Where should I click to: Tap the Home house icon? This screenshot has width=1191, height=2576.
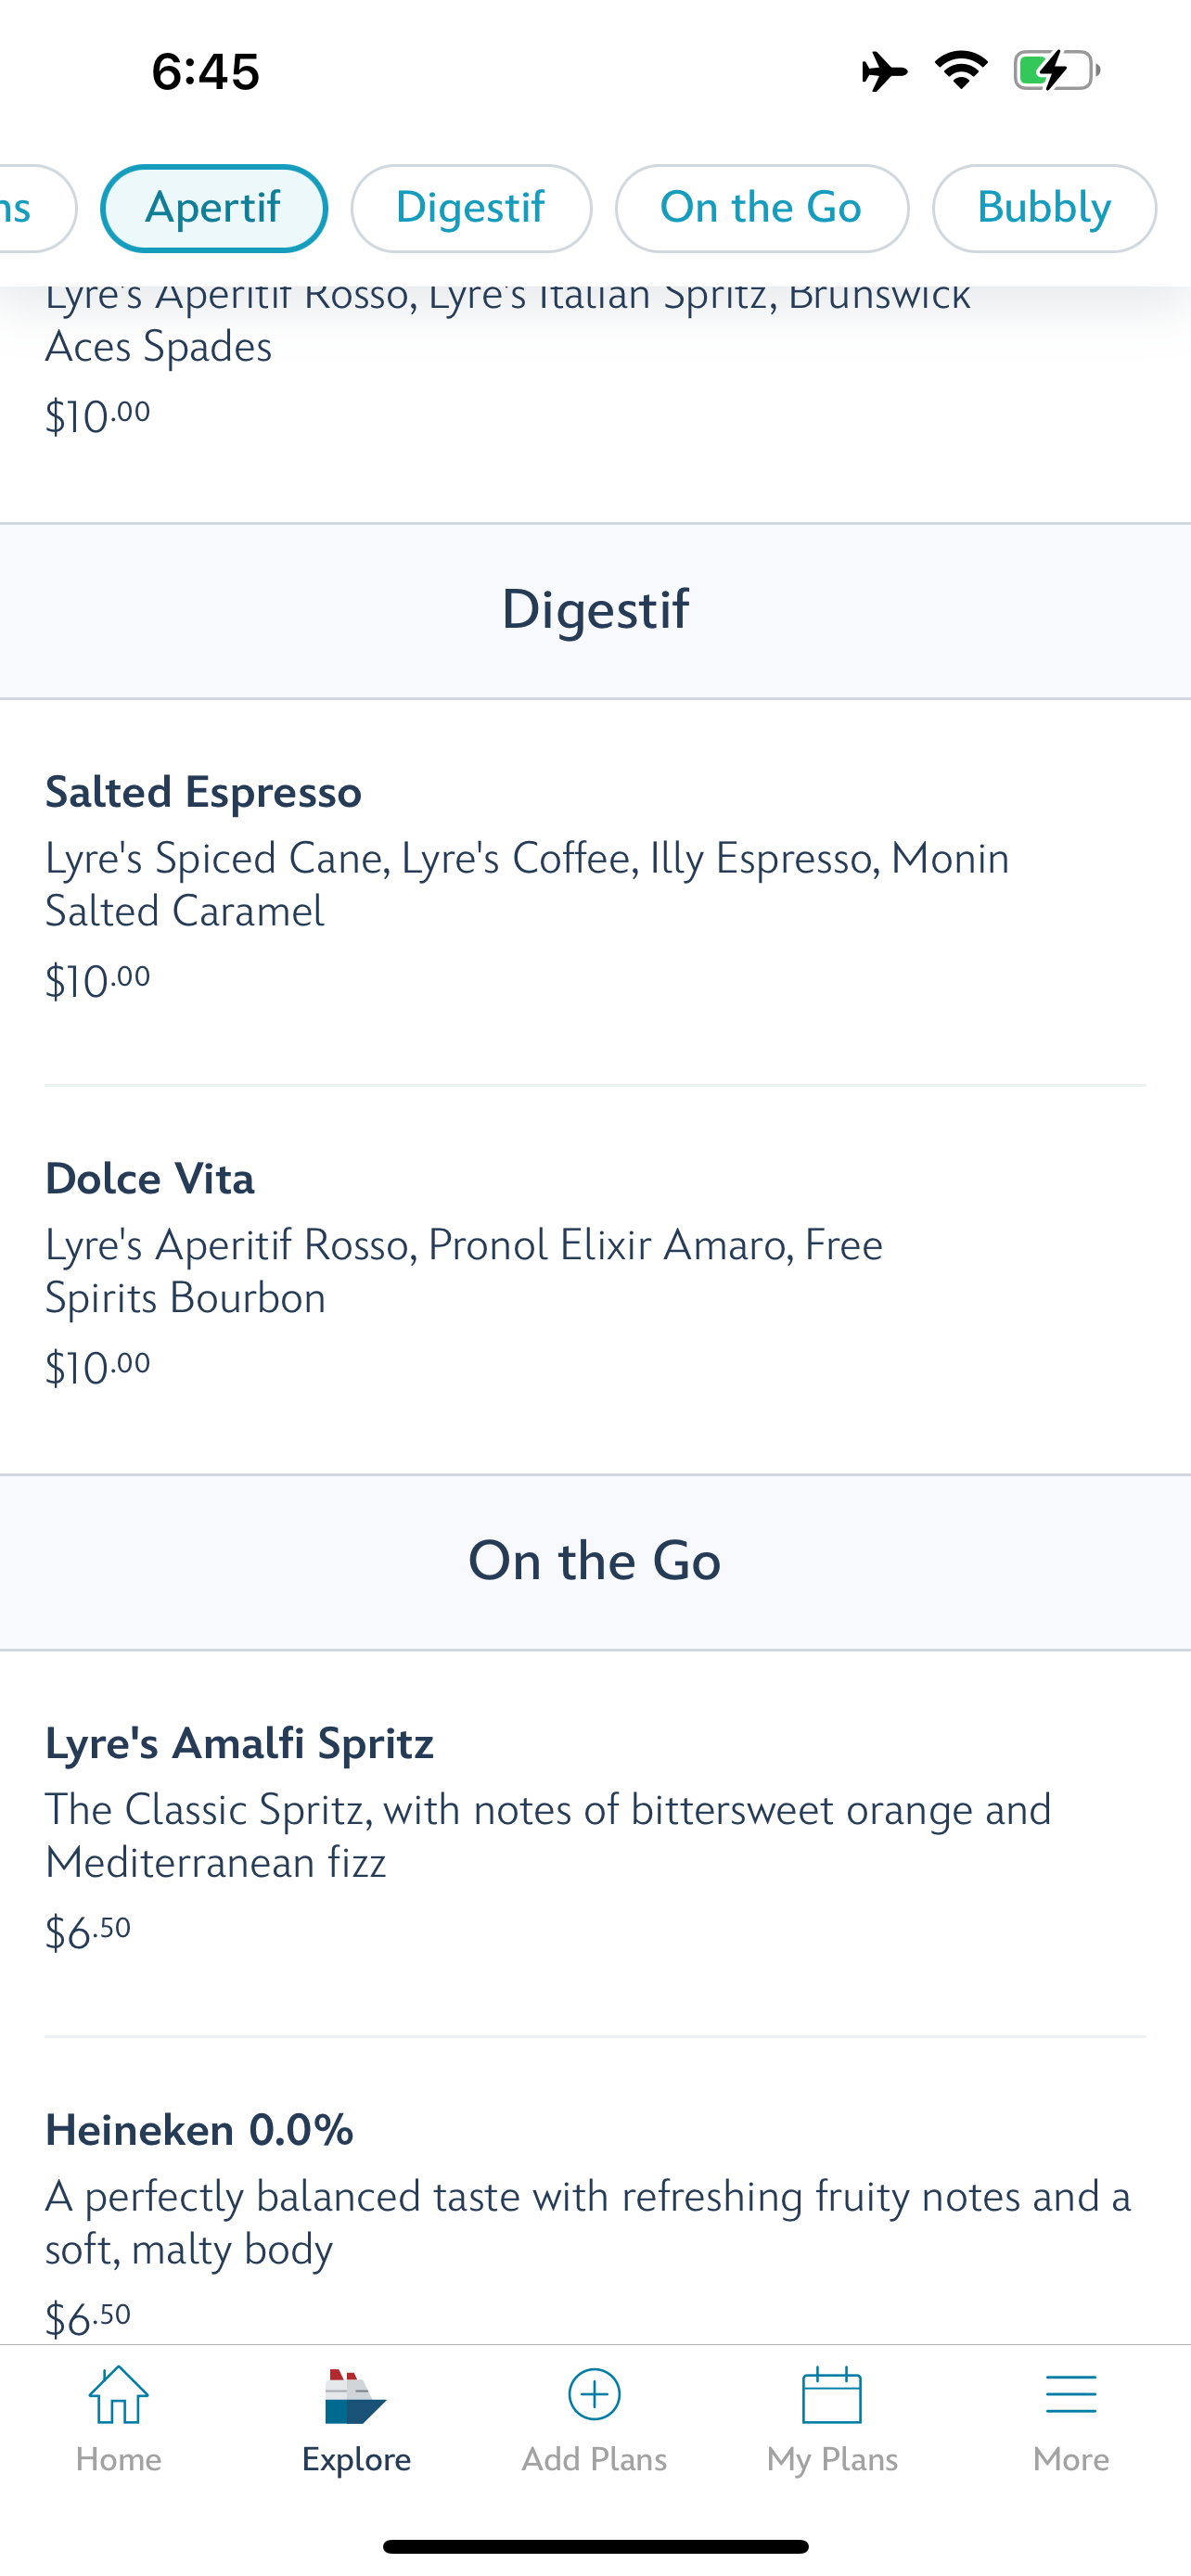(118, 2396)
